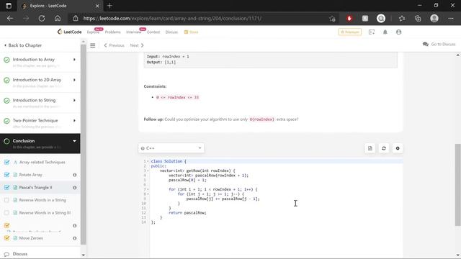Open browser profile avatar
461x259 pixels.
(434, 18)
